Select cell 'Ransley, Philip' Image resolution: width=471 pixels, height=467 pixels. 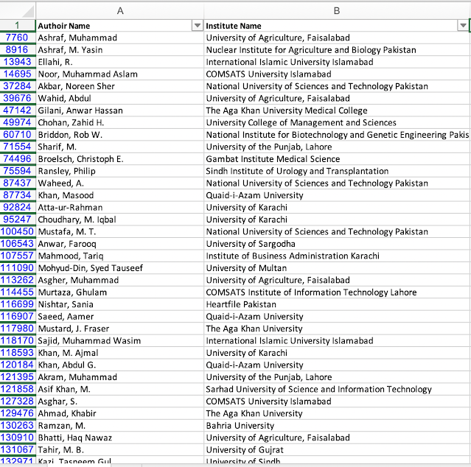(119, 171)
